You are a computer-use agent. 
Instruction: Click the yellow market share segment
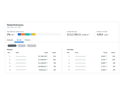tap(34, 34)
